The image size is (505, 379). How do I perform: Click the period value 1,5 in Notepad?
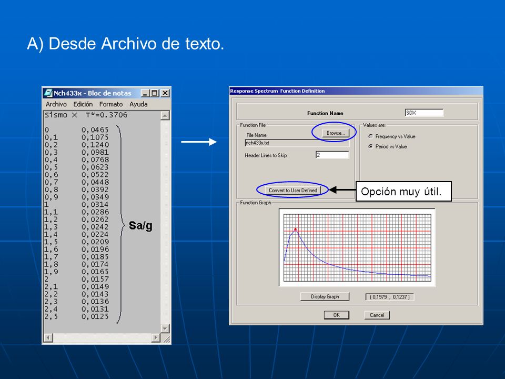tap(51, 242)
